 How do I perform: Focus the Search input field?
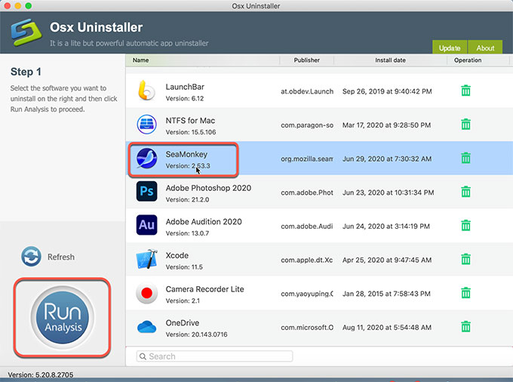pyautogui.click(x=214, y=356)
